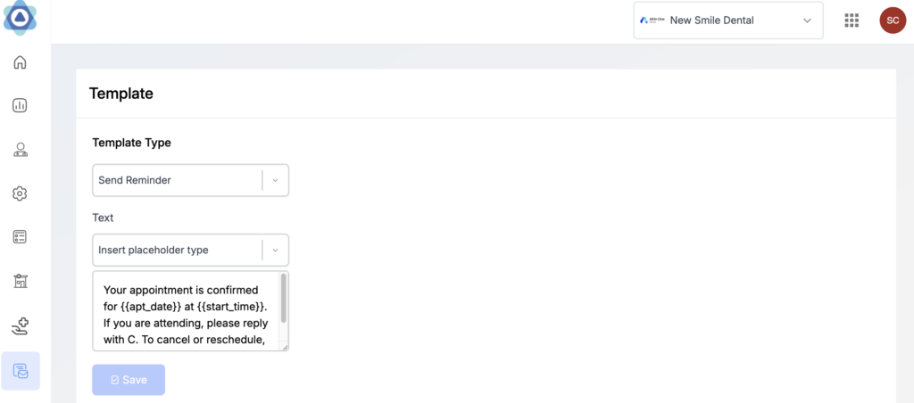Screen dimensions: 914x403
Task: Click the app logo at top left
Action: tap(20, 18)
